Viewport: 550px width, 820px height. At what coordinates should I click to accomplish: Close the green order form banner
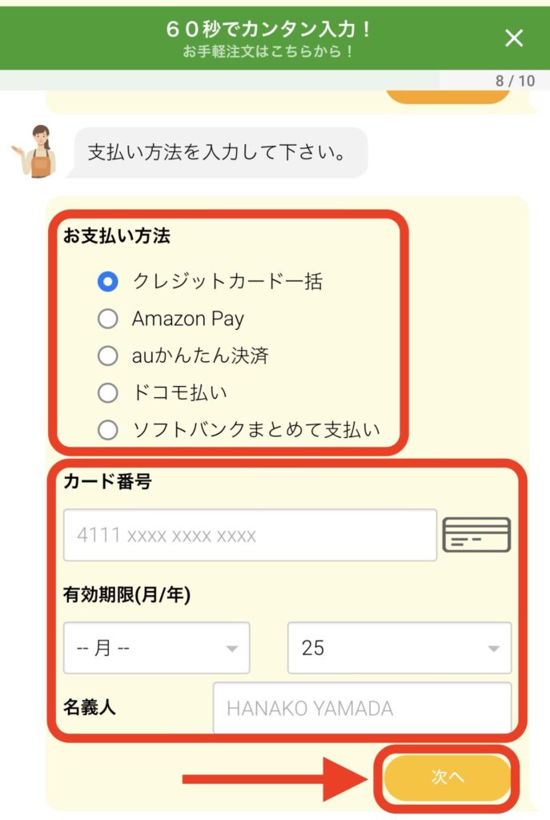514,38
